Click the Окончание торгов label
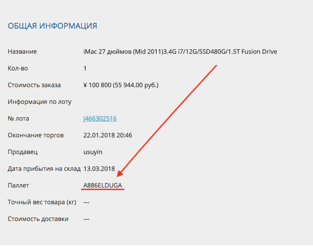The height and width of the screenshot is (247, 313). 35,135
